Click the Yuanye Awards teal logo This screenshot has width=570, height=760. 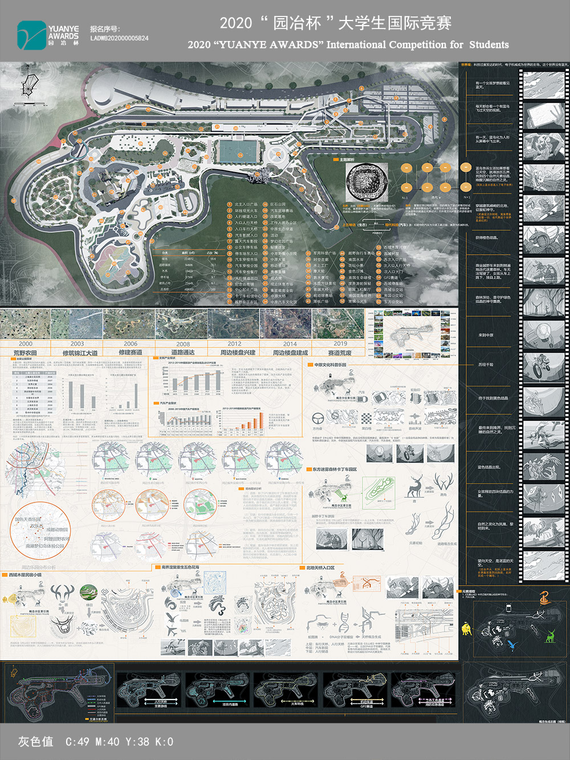pyautogui.click(x=31, y=35)
